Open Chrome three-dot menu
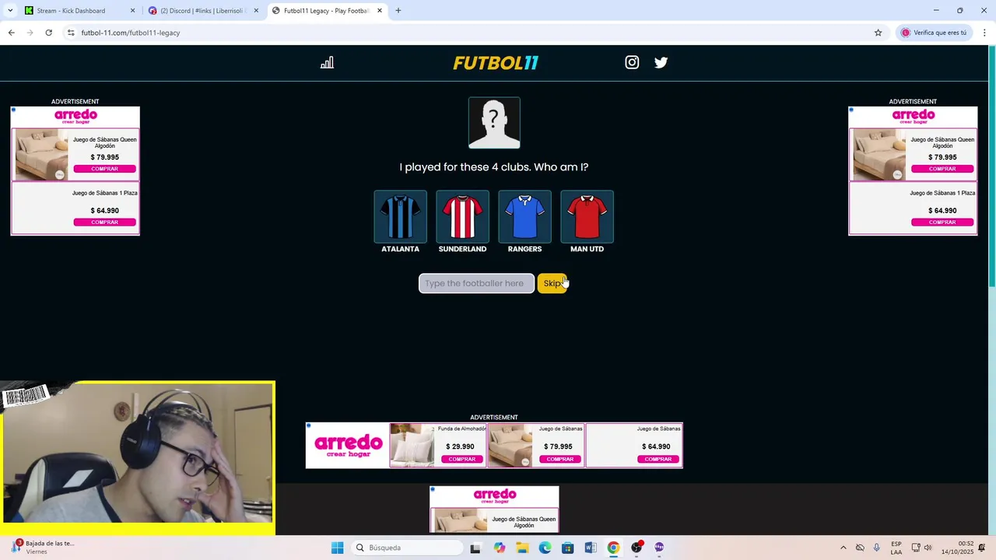 (984, 33)
